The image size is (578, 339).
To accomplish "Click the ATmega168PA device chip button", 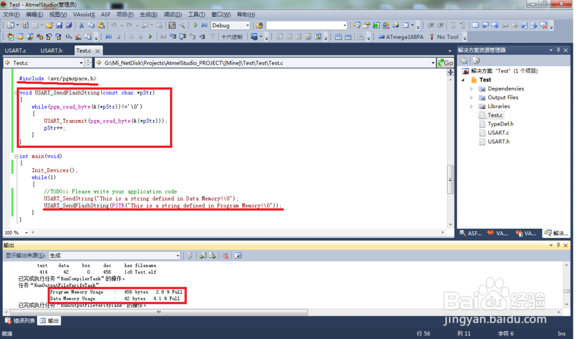I will 401,37.
